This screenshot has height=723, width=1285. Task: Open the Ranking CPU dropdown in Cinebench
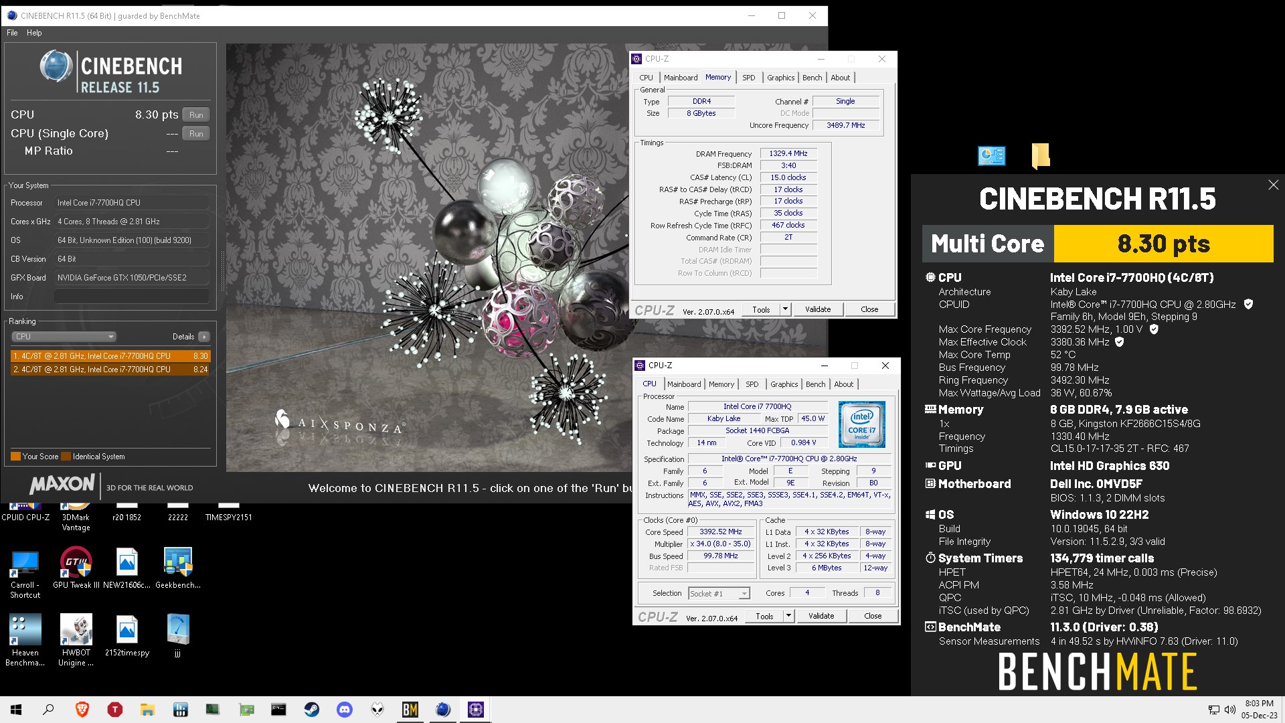click(x=64, y=337)
